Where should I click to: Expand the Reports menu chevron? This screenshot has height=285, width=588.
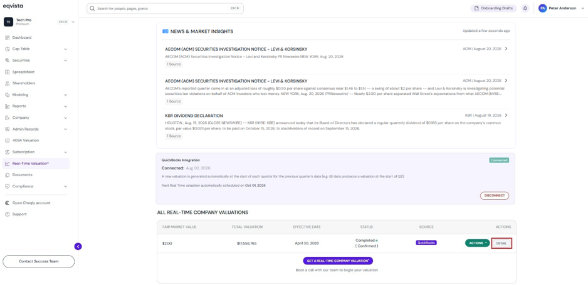[x=65, y=106]
